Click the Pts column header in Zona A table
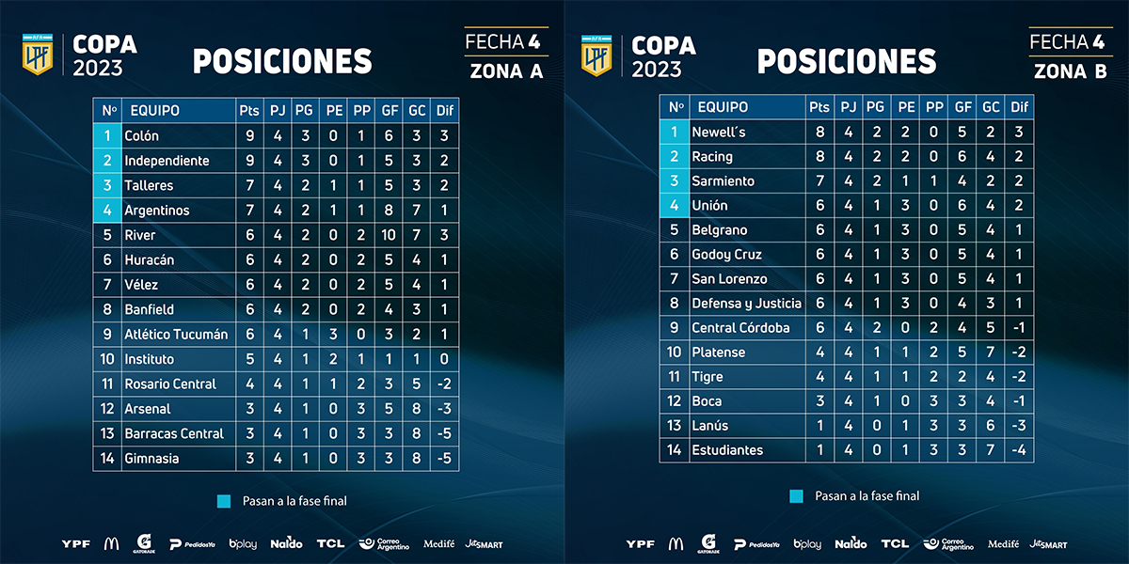Image resolution: width=1129 pixels, height=564 pixels. (249, 111)
